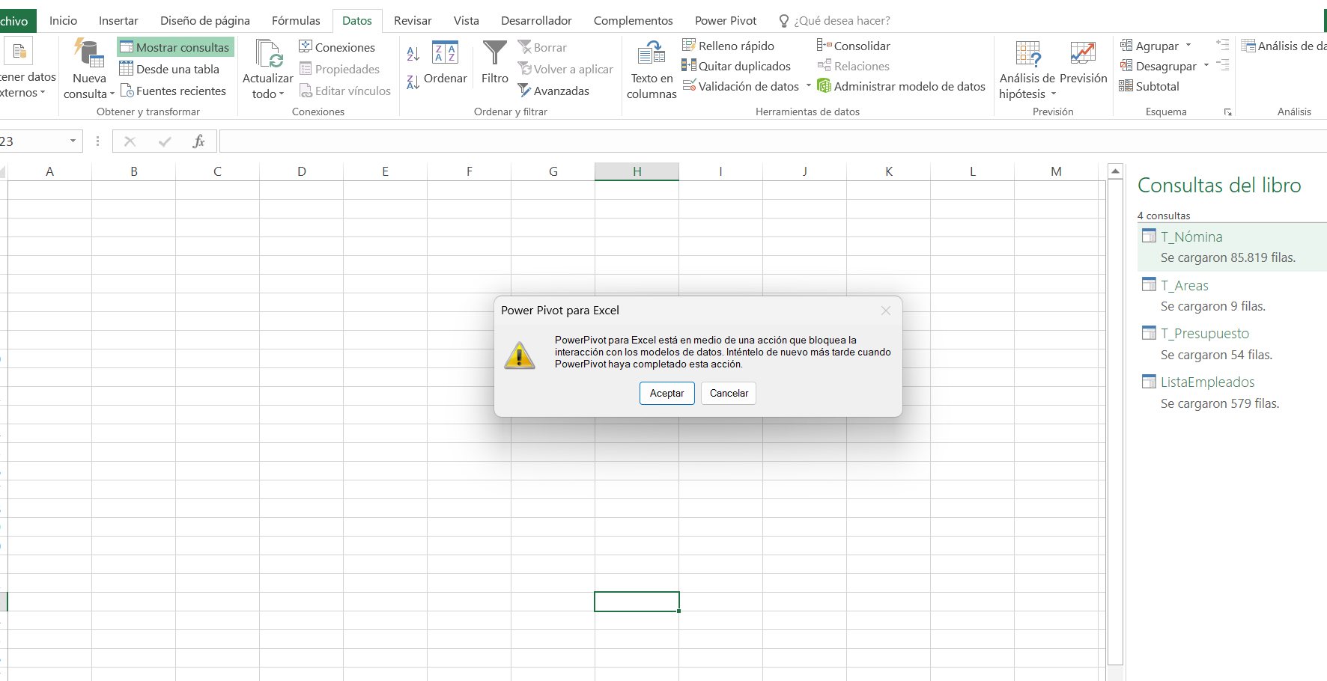1327x681 pixels.
Task: Open the Power Pivot tab
Action: click(725, 21)
